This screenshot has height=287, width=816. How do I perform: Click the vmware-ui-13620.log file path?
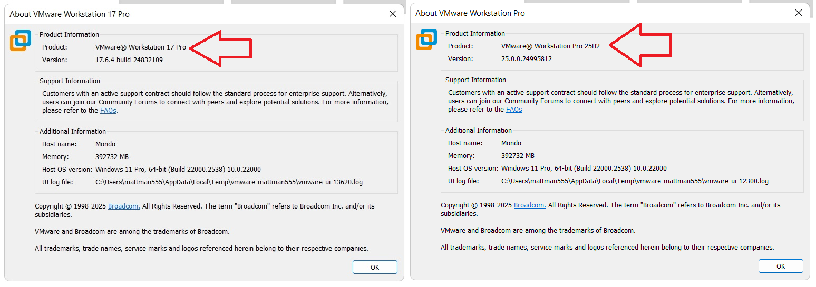pos(229,182)
